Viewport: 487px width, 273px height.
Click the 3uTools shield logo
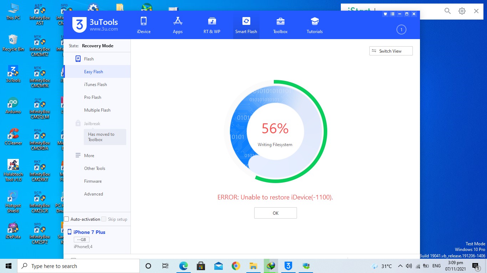coord(79,25)
